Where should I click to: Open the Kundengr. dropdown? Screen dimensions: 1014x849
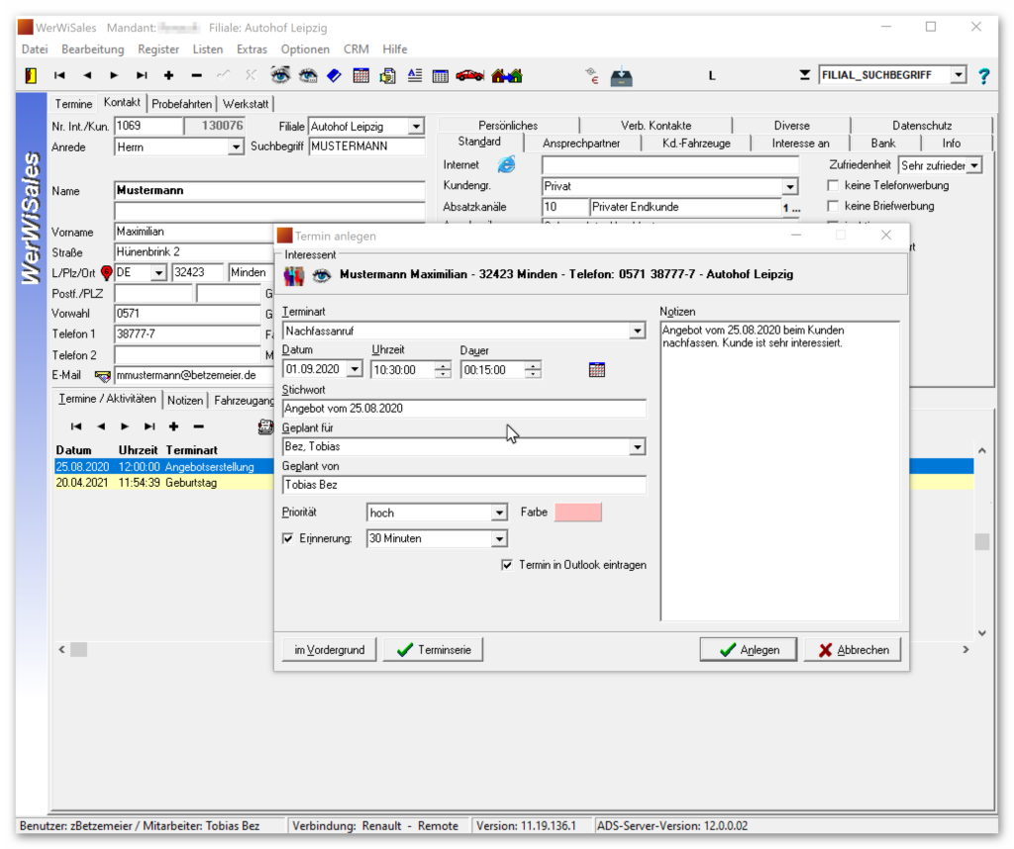[789, 187]
